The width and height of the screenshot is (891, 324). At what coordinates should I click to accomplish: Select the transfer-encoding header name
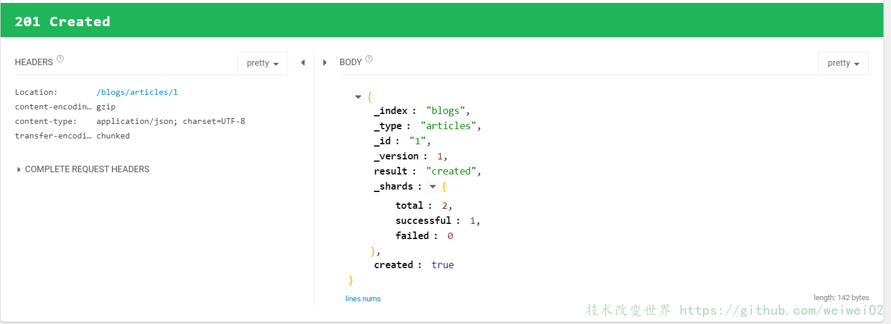click(x=54, y=136)
